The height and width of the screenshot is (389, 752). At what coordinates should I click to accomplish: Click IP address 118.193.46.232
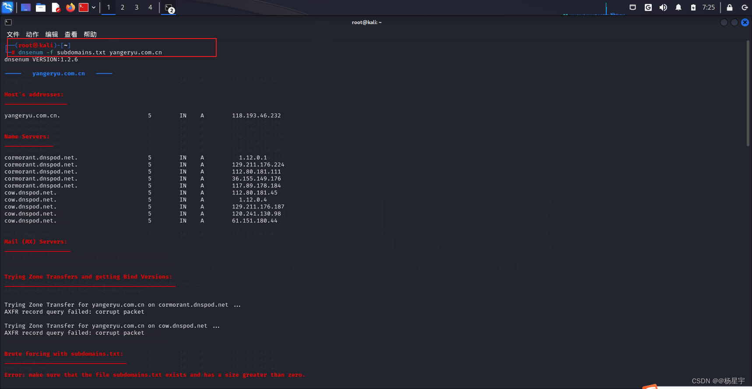[x=257, y=116]
